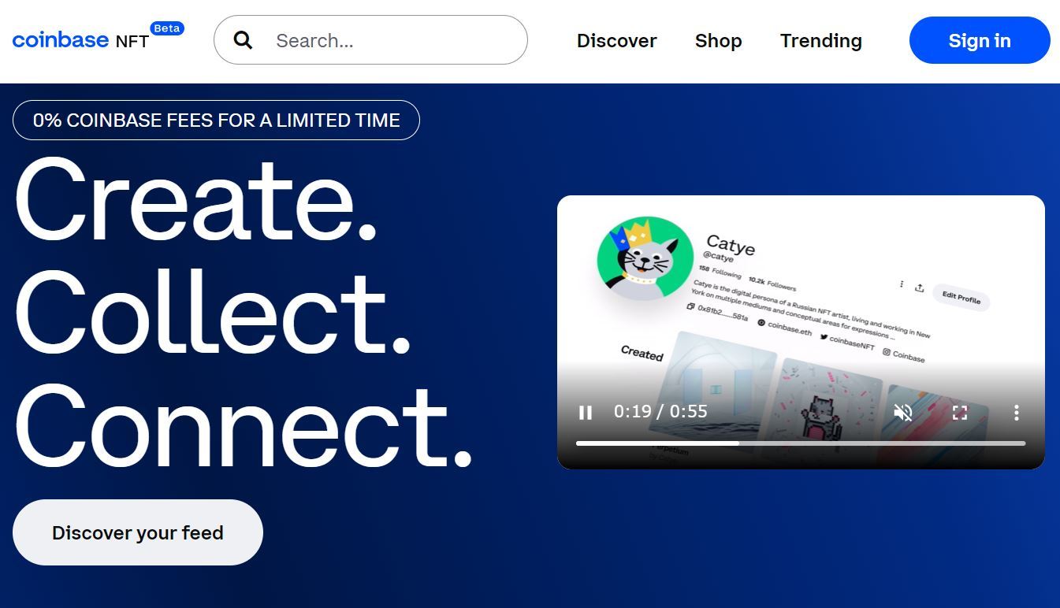Image resolution: width=1060 pixels, height=608 pixels.
Task: Open the video's three-dot options menu
Action: [1016, 412]
